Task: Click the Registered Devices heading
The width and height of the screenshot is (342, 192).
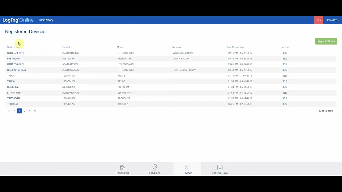Action: [x=25, y=31]
